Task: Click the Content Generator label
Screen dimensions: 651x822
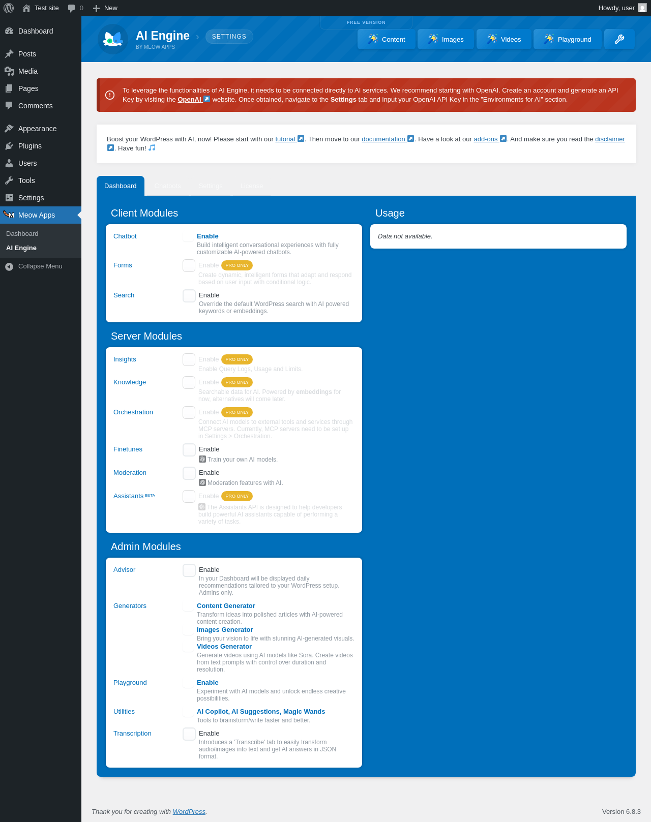Action: [x=226, y=606]
